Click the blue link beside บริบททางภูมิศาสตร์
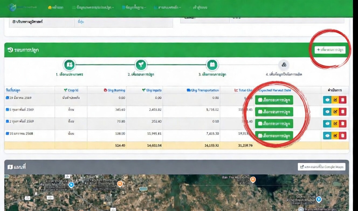 point(81,22)
